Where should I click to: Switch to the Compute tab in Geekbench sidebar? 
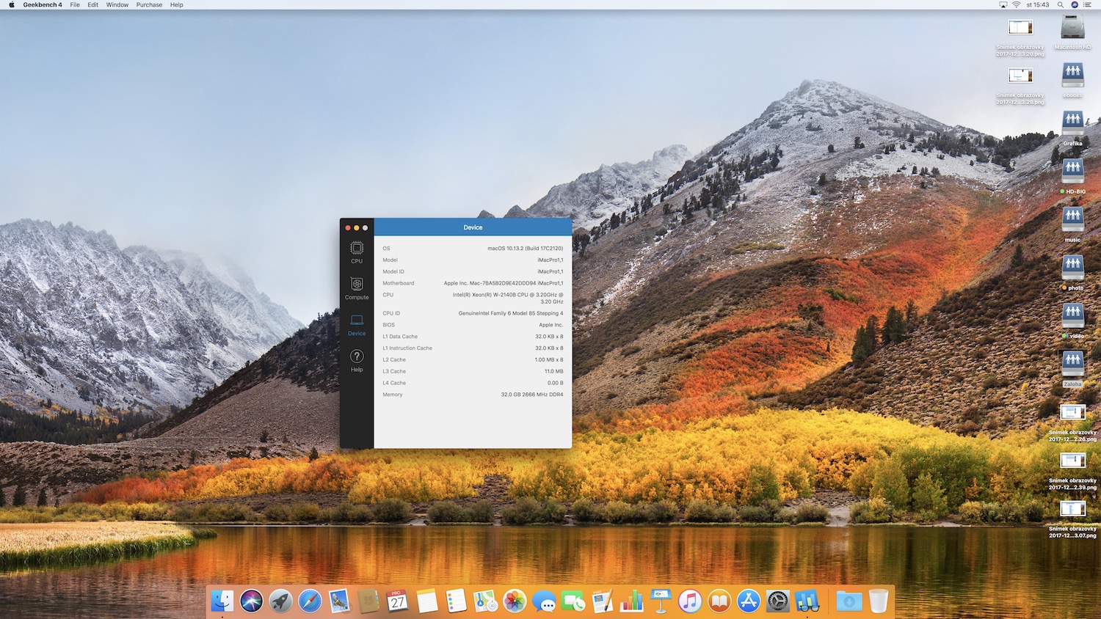[x=357, y=288]
